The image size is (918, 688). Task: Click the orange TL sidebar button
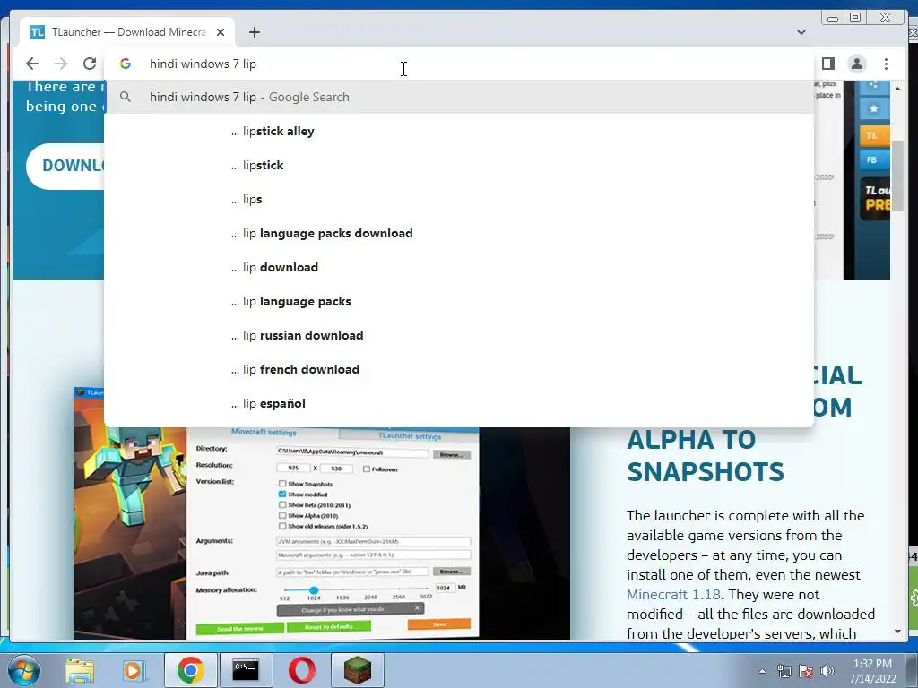873,135
